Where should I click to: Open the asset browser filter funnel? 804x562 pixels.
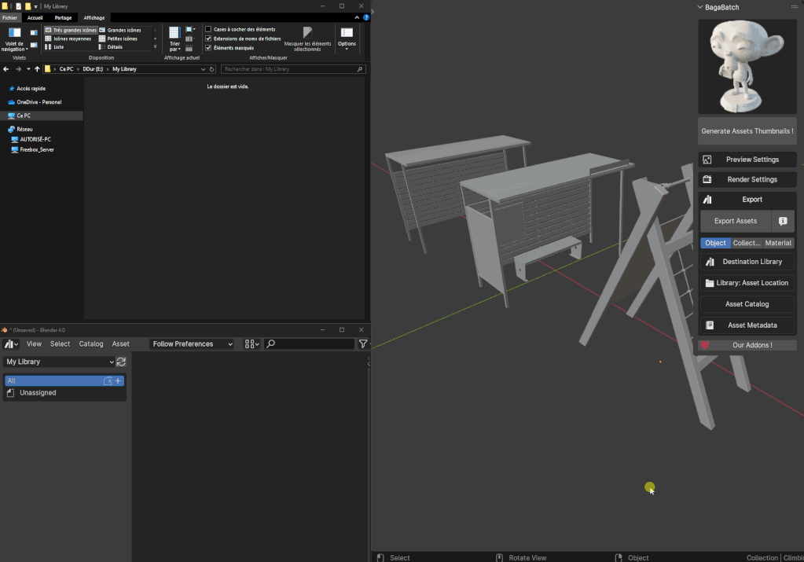tap(363, 344)
